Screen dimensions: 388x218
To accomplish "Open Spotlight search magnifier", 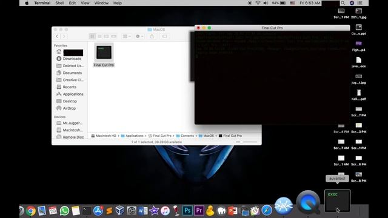I will pyautogui.click(x=343, y=3).
